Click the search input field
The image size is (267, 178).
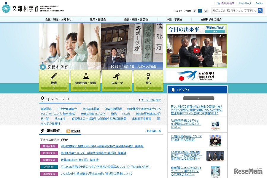pos(234,10)
